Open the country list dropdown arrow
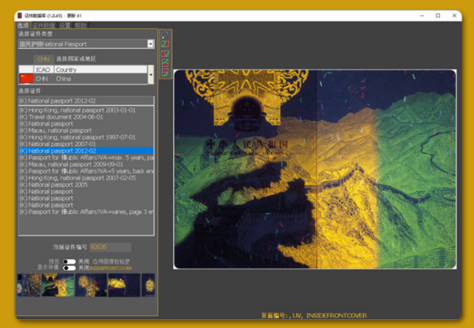The image size is (474, 328). [151, 75]
